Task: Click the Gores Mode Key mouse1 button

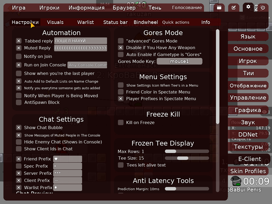Action: (179, 61)
